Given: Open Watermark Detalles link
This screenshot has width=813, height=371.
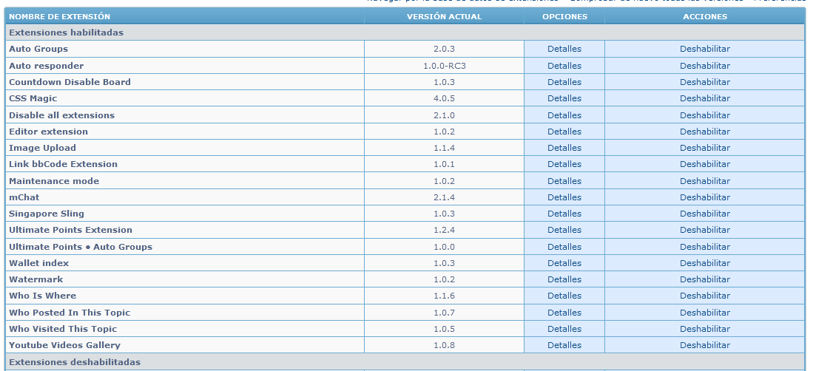Looking at the screenshot, I should pyautogui.click(x=564, y=279).
